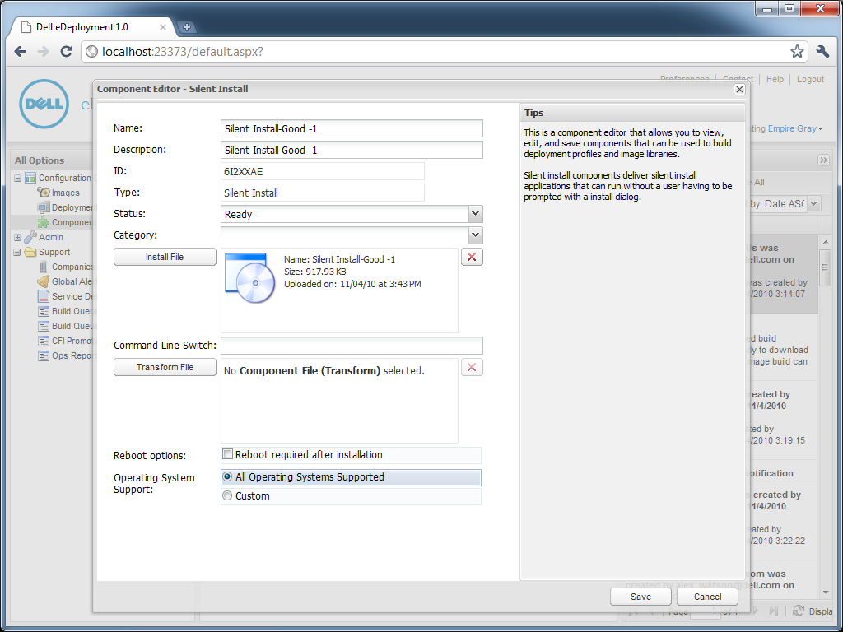Toggle Reboot required after installation checkbox
This screenshot has width=843, height=632.
point(227,454)
